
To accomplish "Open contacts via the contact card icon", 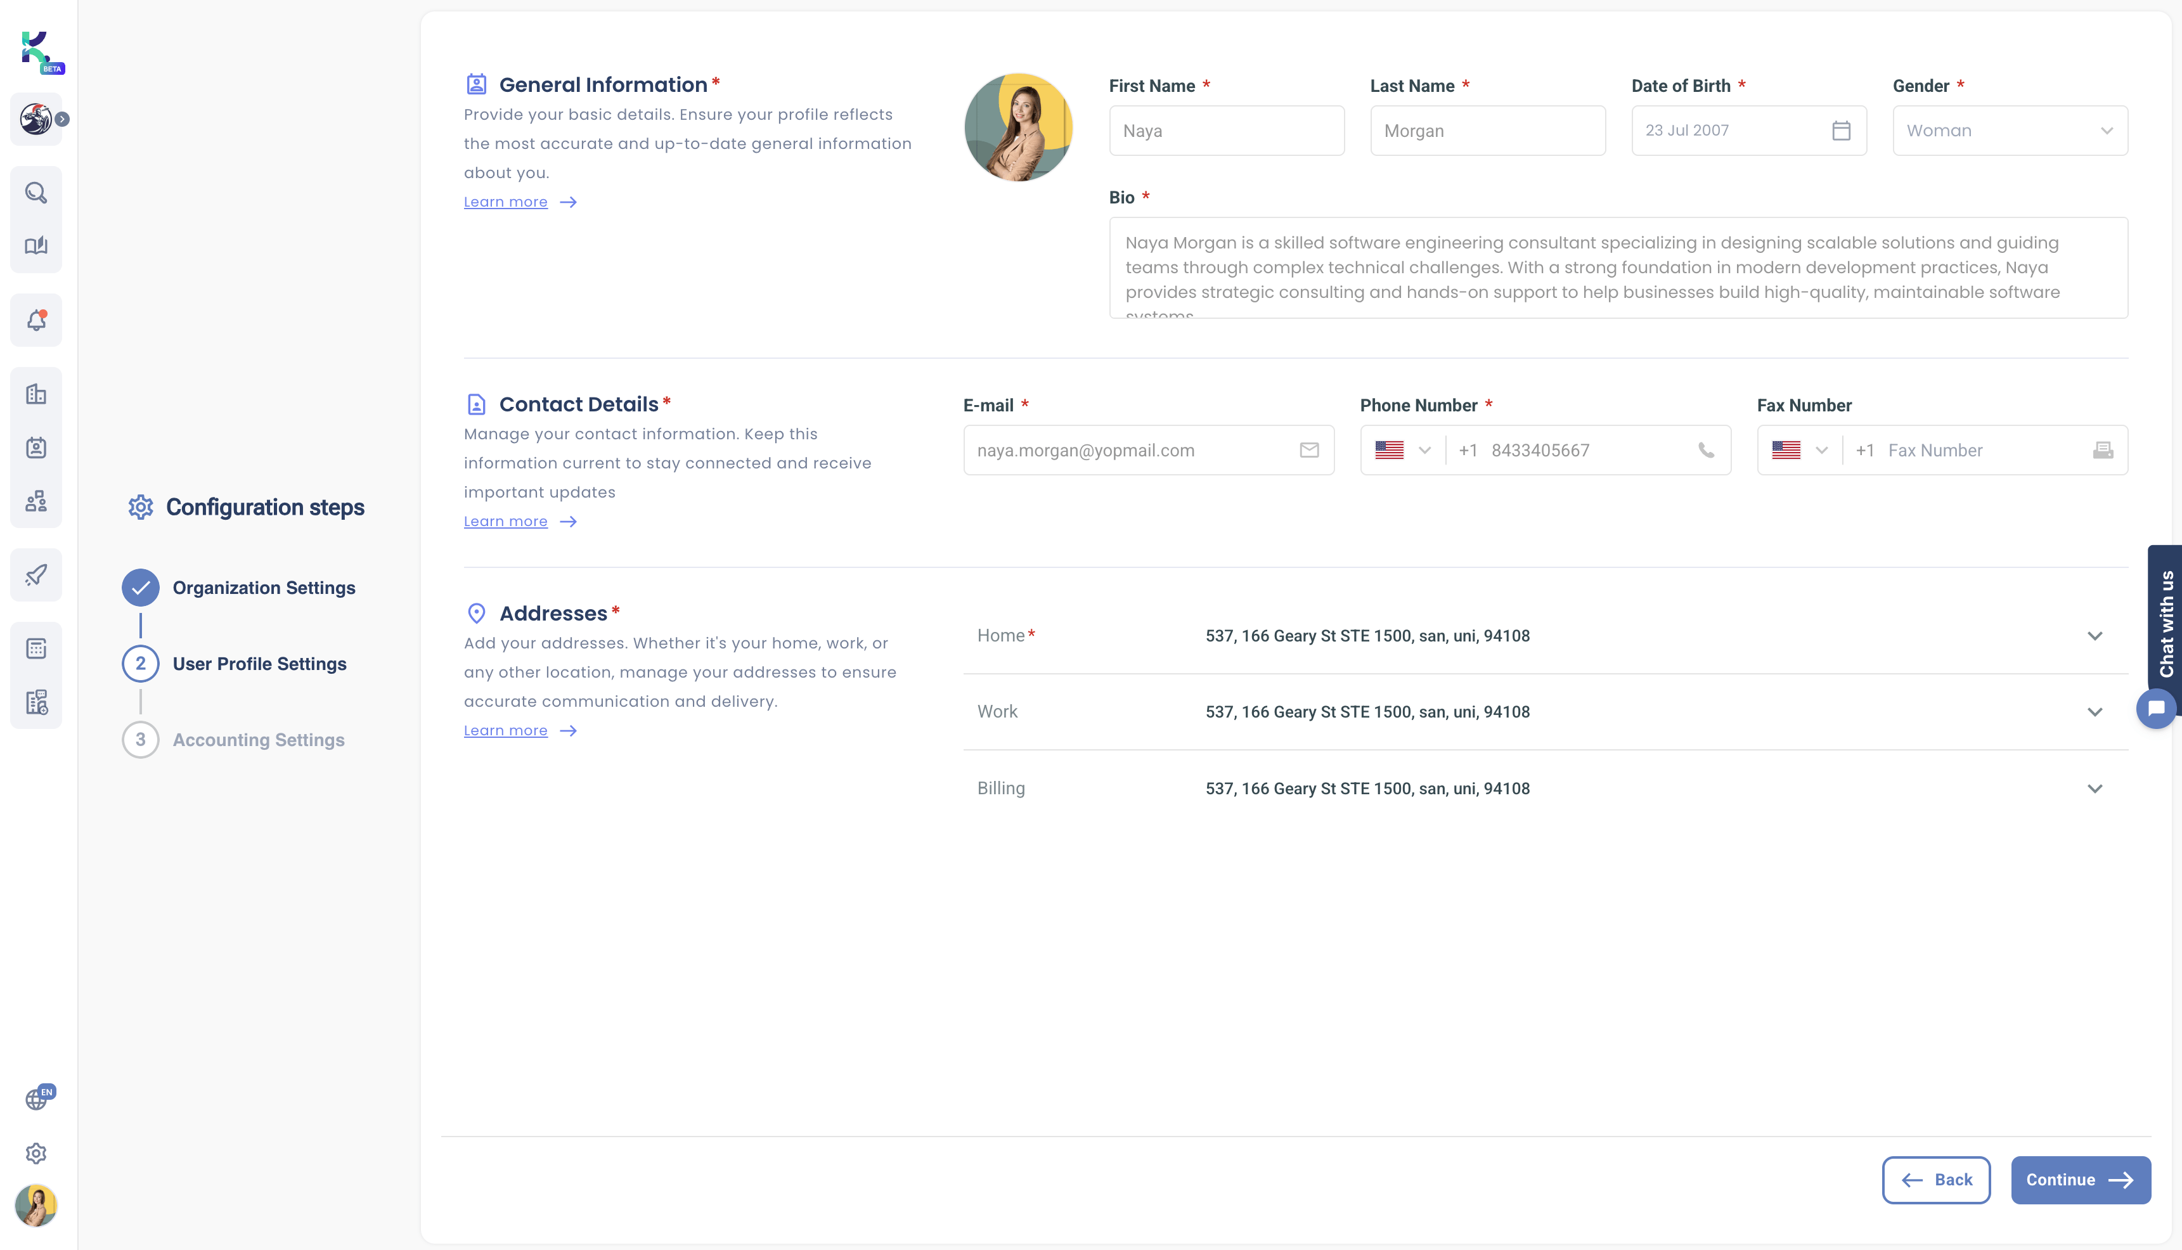I will click(36, 448).
